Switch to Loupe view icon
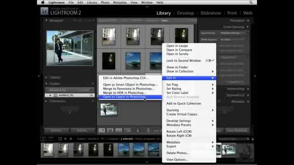This screenshot has height=165, width=294. (110, 130)
